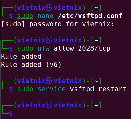The height and width of the screenshot is (119, 131).
Task: Click the service command word
Action: pyautogui.click(x=51, y=89)
